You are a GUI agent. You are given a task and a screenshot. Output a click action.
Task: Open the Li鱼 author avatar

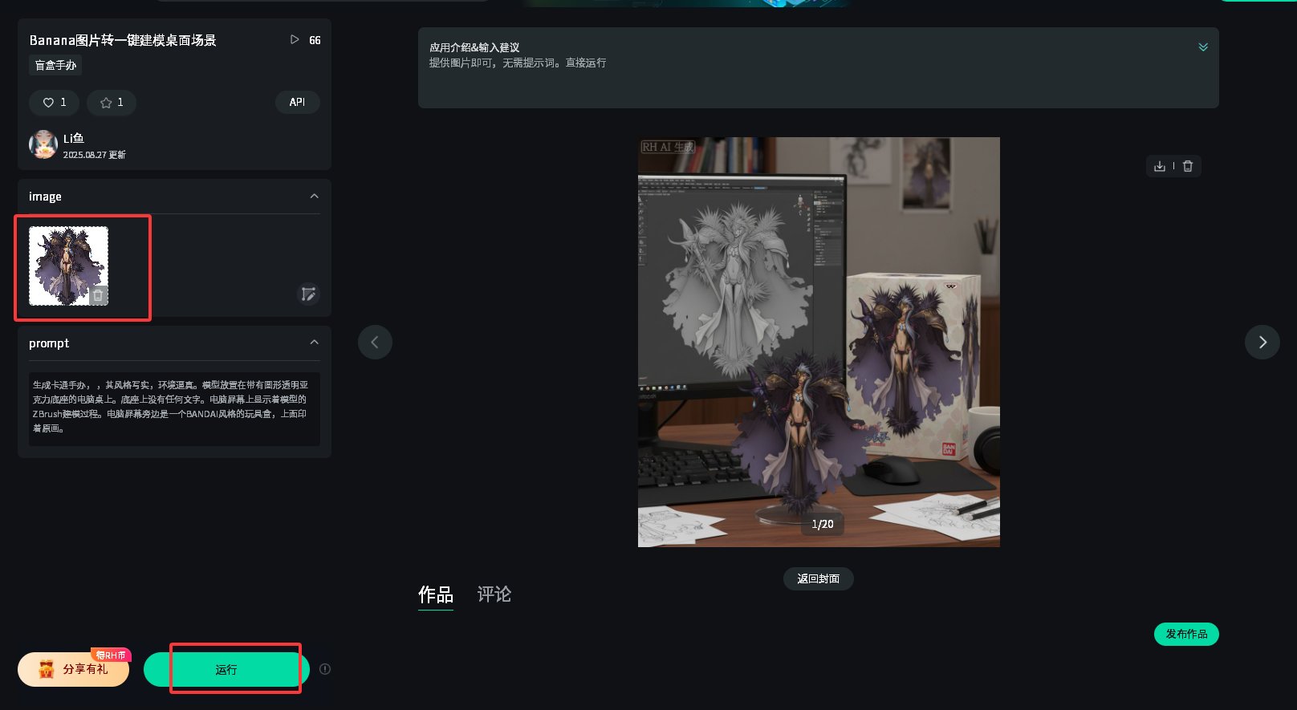(x=43, y=144)
